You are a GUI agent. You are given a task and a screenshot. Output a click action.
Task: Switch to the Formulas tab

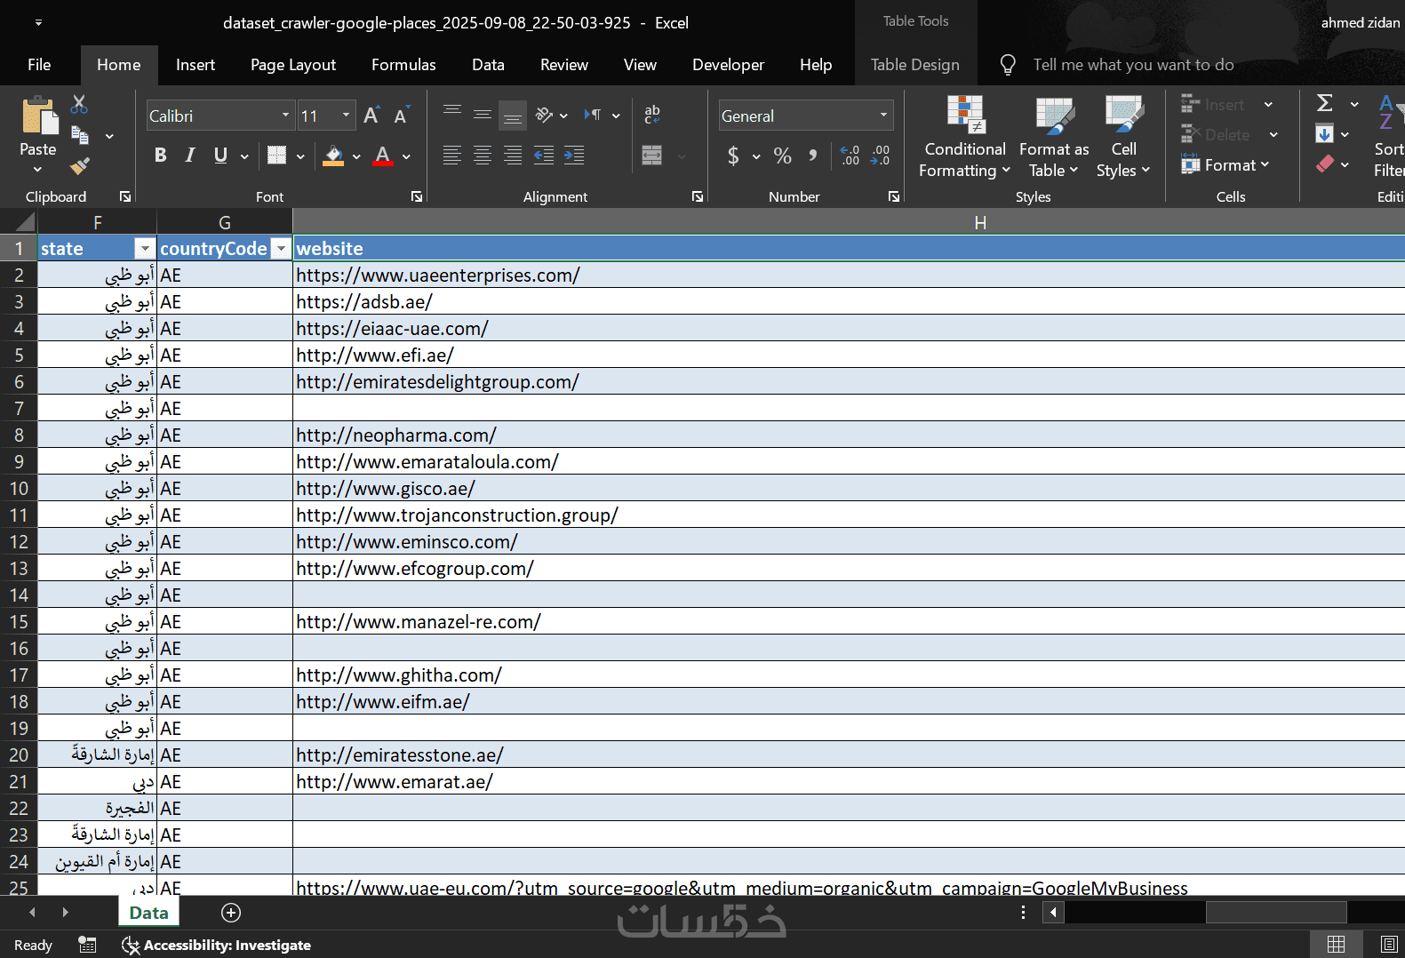point(403,65)
